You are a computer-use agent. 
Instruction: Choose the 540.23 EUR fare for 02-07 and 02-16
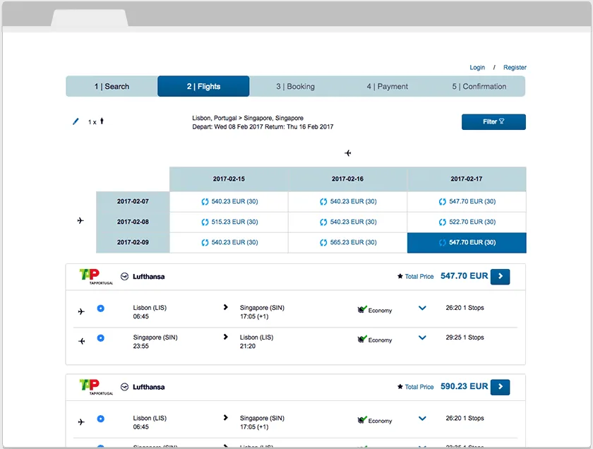pyautogui.click(x=348, y=202)
